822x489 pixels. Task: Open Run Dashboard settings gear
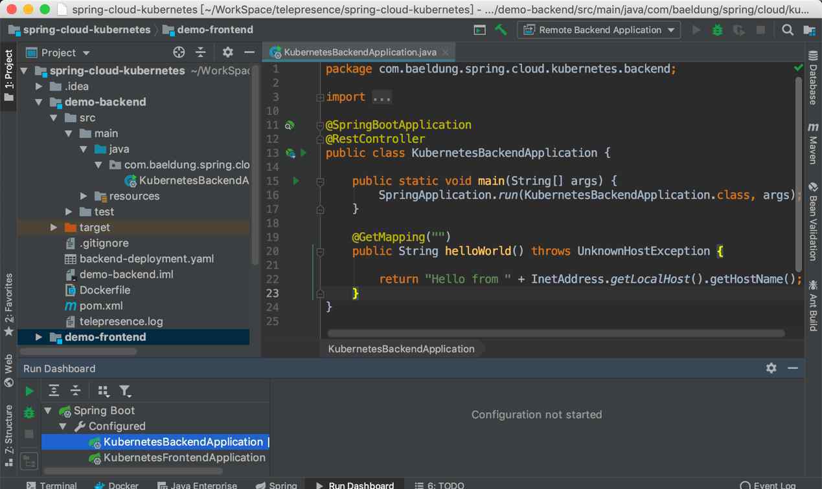pos(771,368)
